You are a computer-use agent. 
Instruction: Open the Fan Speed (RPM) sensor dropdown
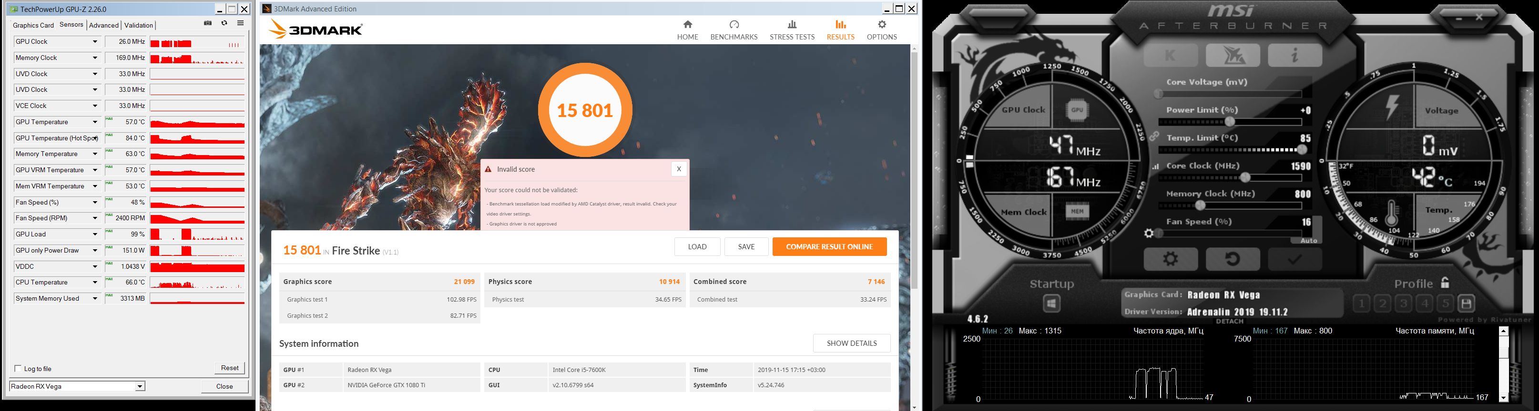[94, 218]
